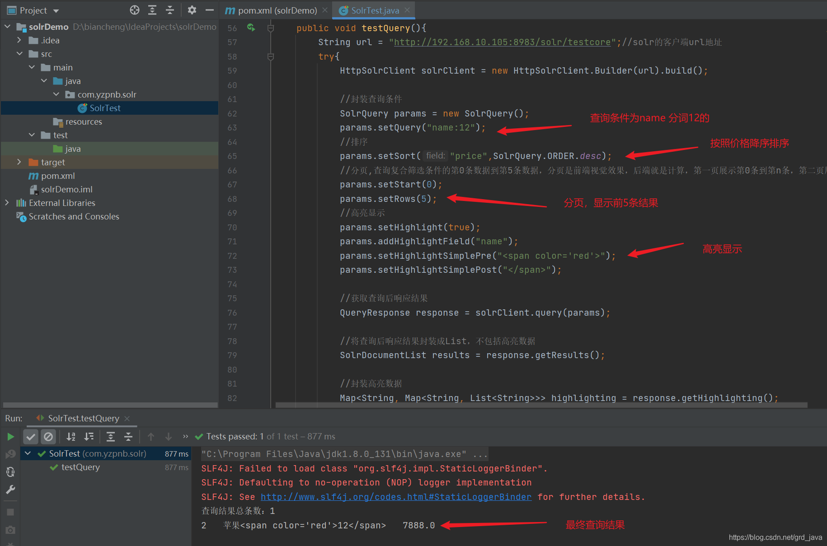Select green java folder under test
Screen dimensions: 827x546
coord(73,149)
